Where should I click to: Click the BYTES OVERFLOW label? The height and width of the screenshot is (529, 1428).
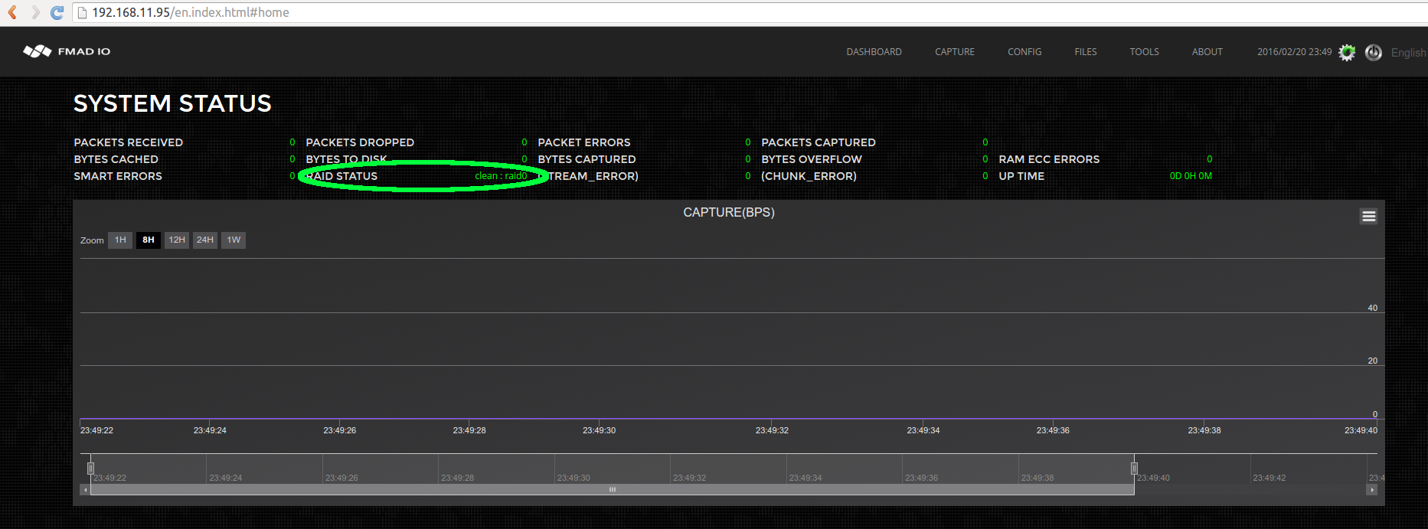pyautogui.click(x=812, y=159)
